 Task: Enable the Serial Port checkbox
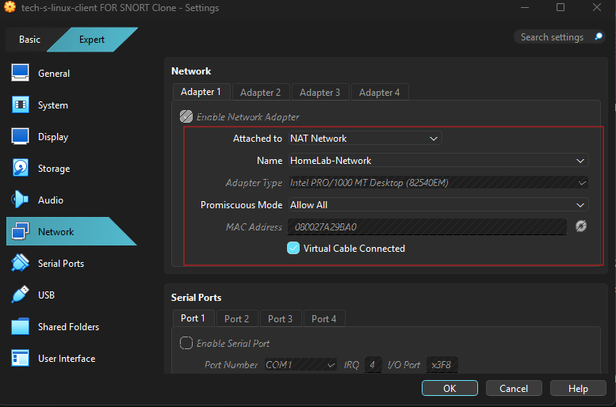tap(186, 343)
